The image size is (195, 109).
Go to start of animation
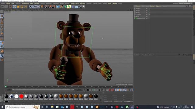tap(84, 90)
